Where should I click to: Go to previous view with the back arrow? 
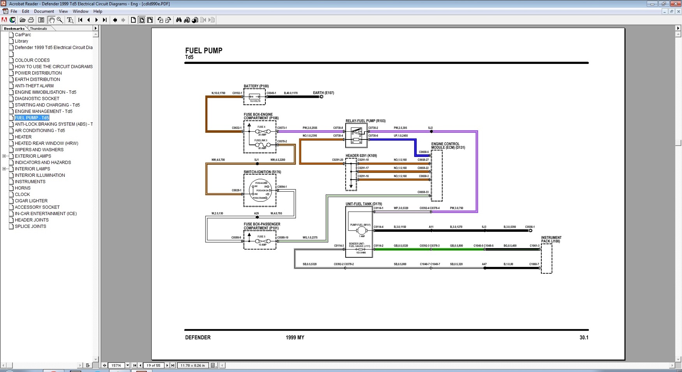pyautogui.click(x=115, y=20)
